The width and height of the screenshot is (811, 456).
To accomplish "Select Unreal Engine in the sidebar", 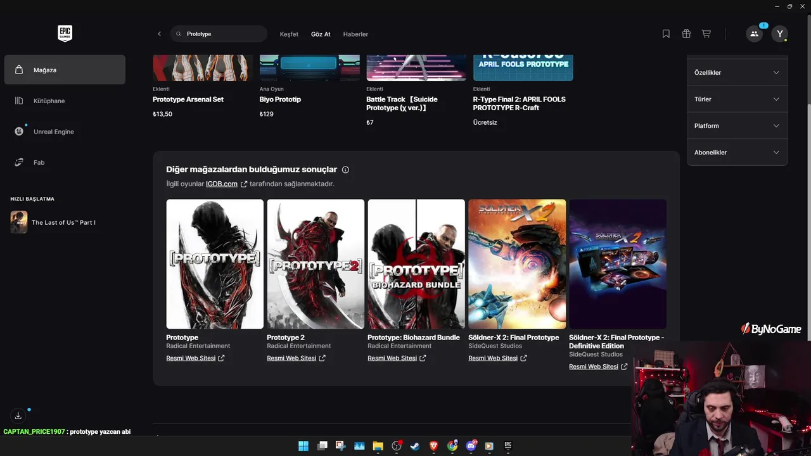I will pyautogui.click(x=65, y=132).
